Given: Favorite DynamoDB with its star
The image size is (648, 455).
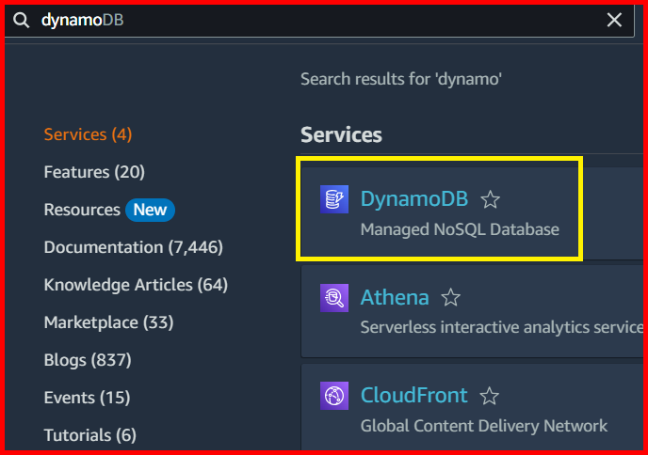Looking at the screenshot, I should pos(490,199).
